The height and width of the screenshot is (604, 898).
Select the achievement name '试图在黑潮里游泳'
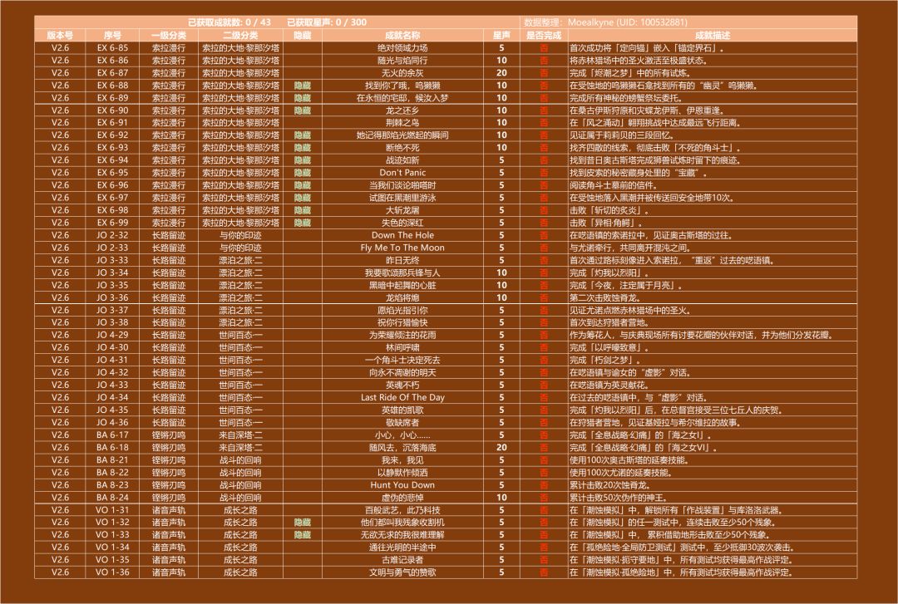click(402, 198)
